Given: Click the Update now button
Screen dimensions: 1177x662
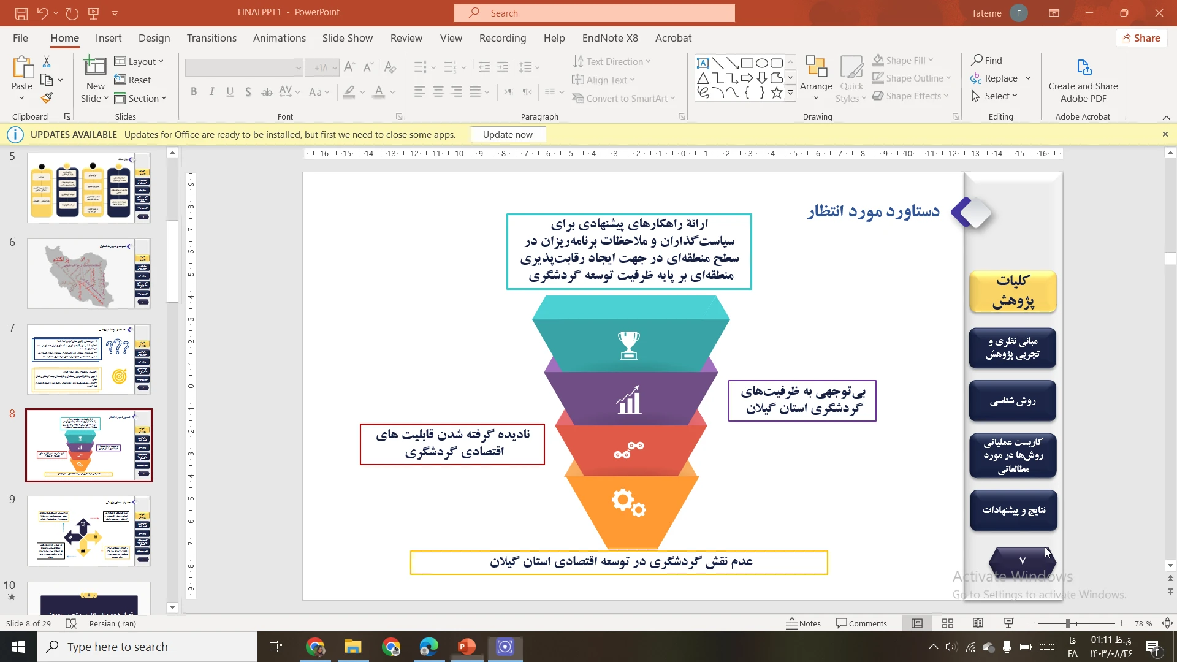Looking at the screenshot, I should click(x=508, y=135).
